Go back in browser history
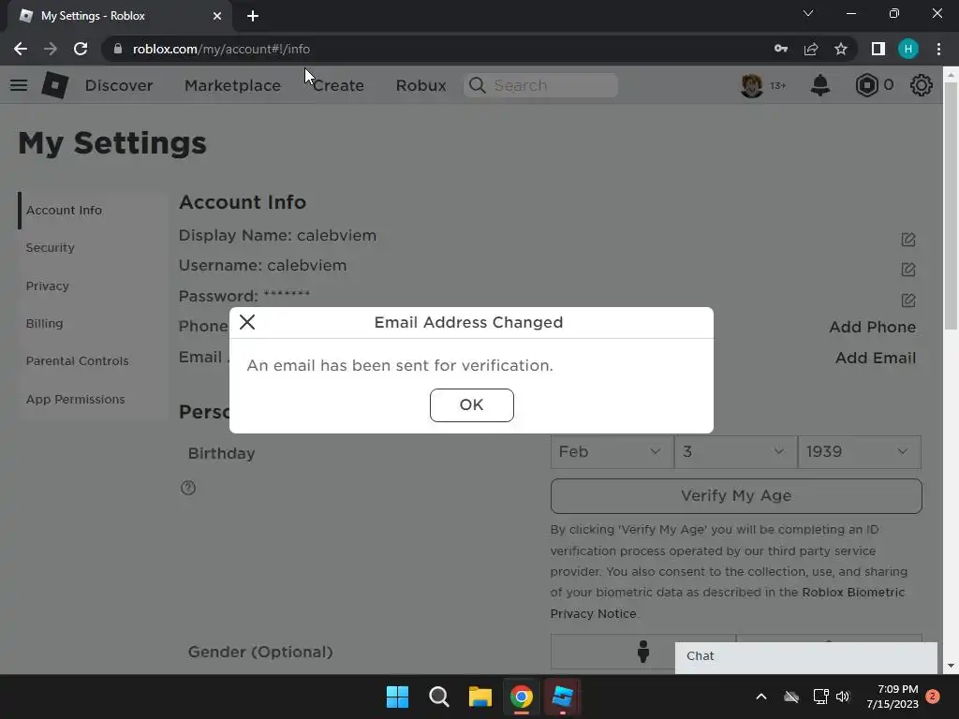Image resolution: width=959 pixels, height=719 pixels. [x=21, y=49]
